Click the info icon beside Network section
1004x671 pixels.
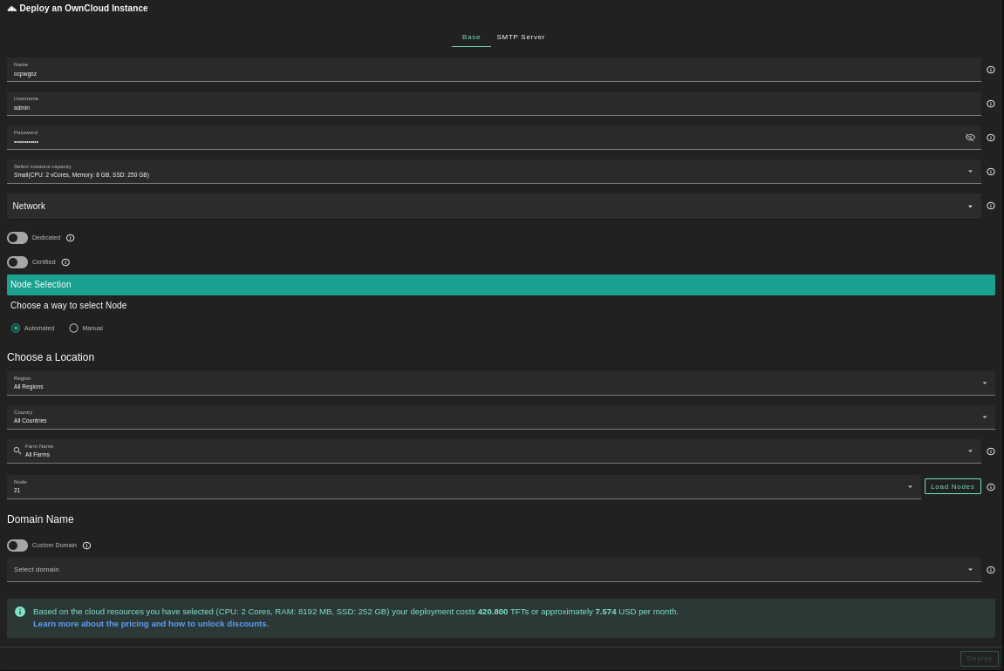point(990,207)
